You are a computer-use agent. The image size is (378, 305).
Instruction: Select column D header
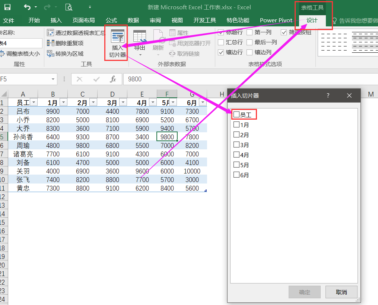pyautogui.click(x=112, y=94)
